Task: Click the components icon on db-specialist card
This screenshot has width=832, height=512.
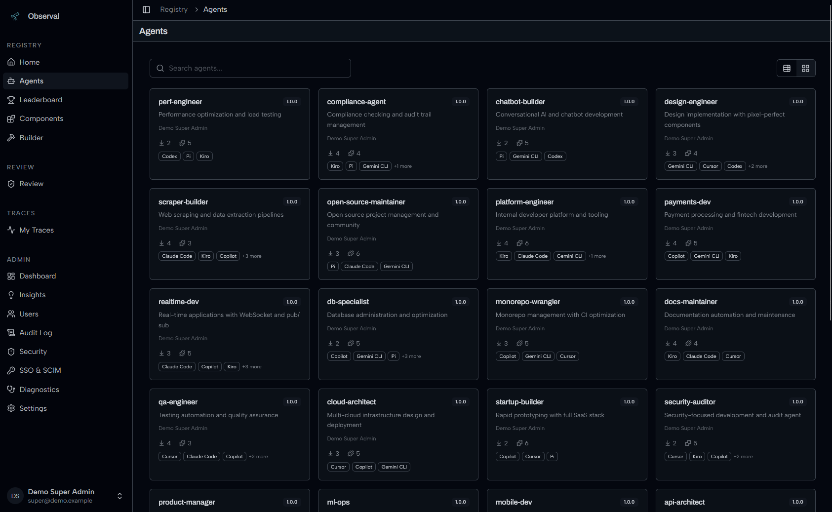Action: tap(351, 344)
